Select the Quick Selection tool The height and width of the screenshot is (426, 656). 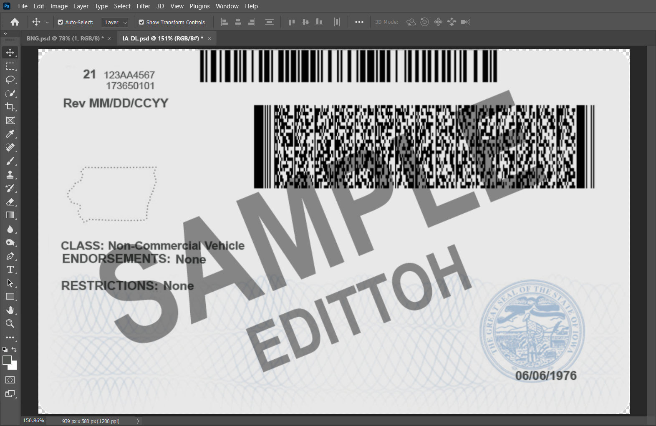tap(10, 93)
